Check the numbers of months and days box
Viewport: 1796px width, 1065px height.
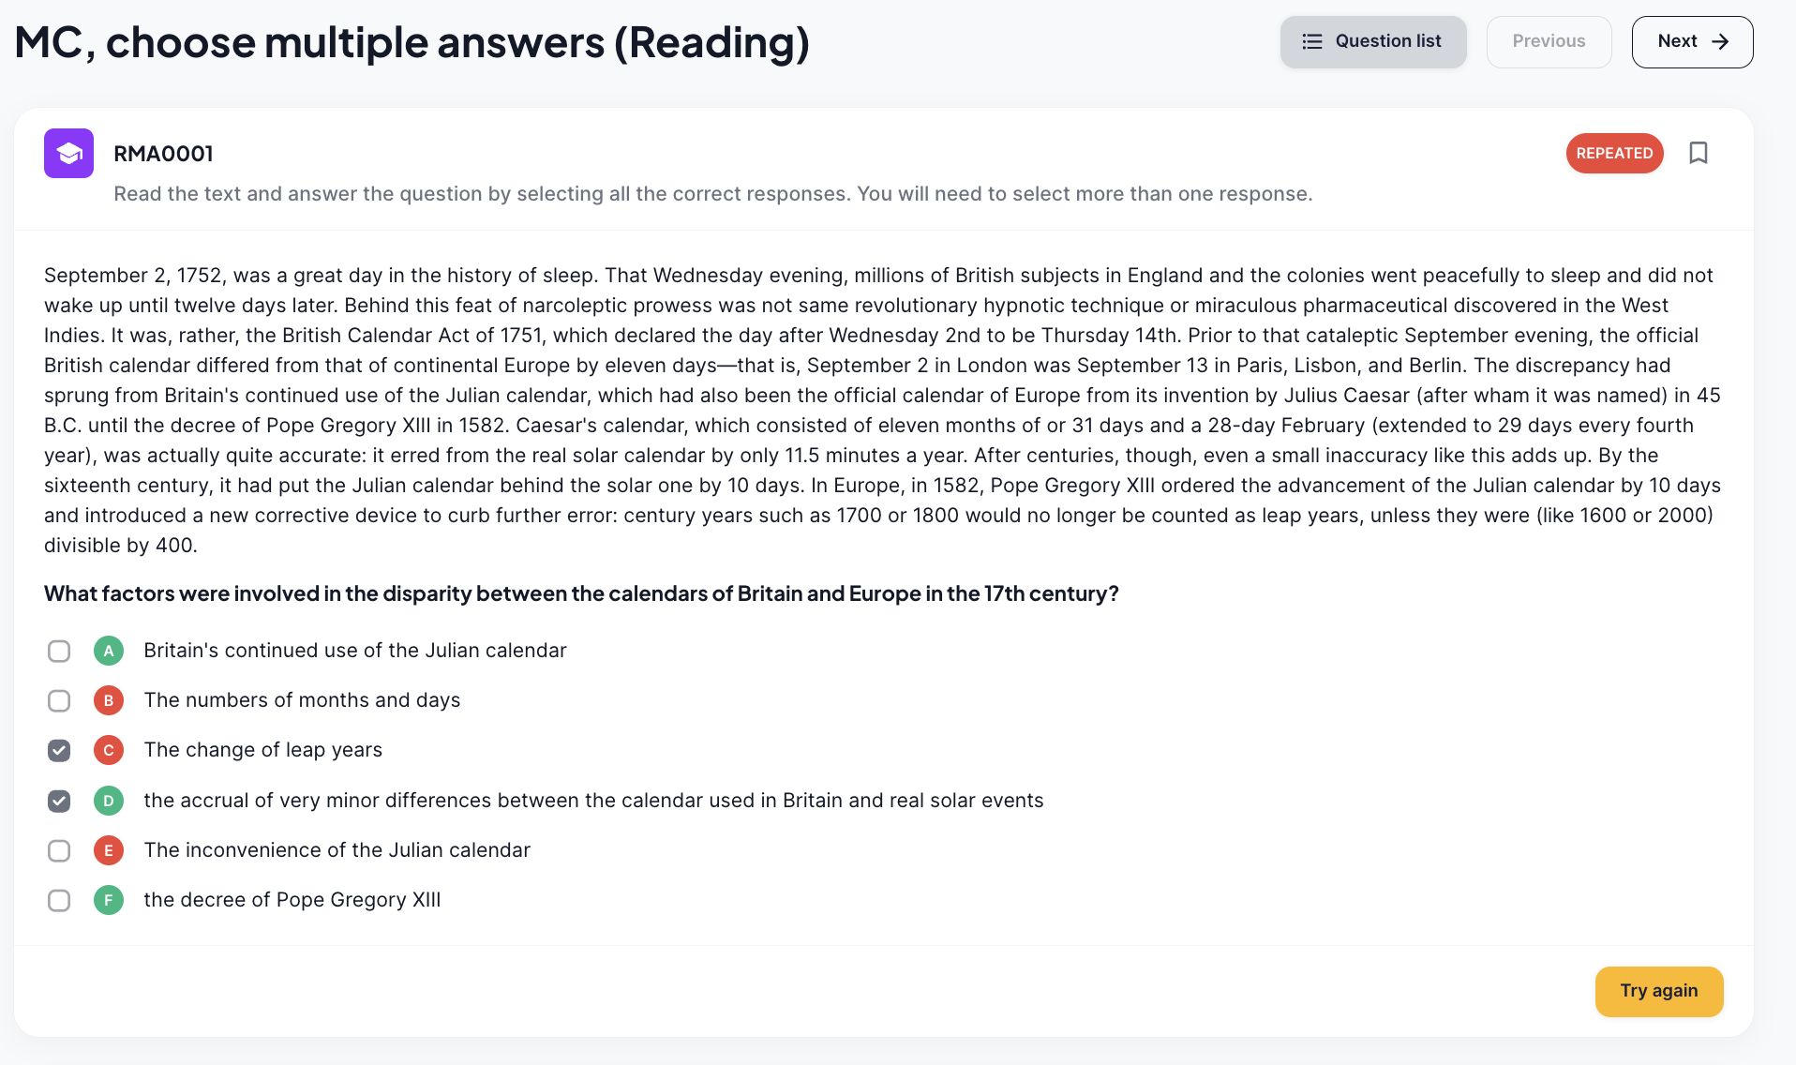pyautogui.click(x=59, y=700)
